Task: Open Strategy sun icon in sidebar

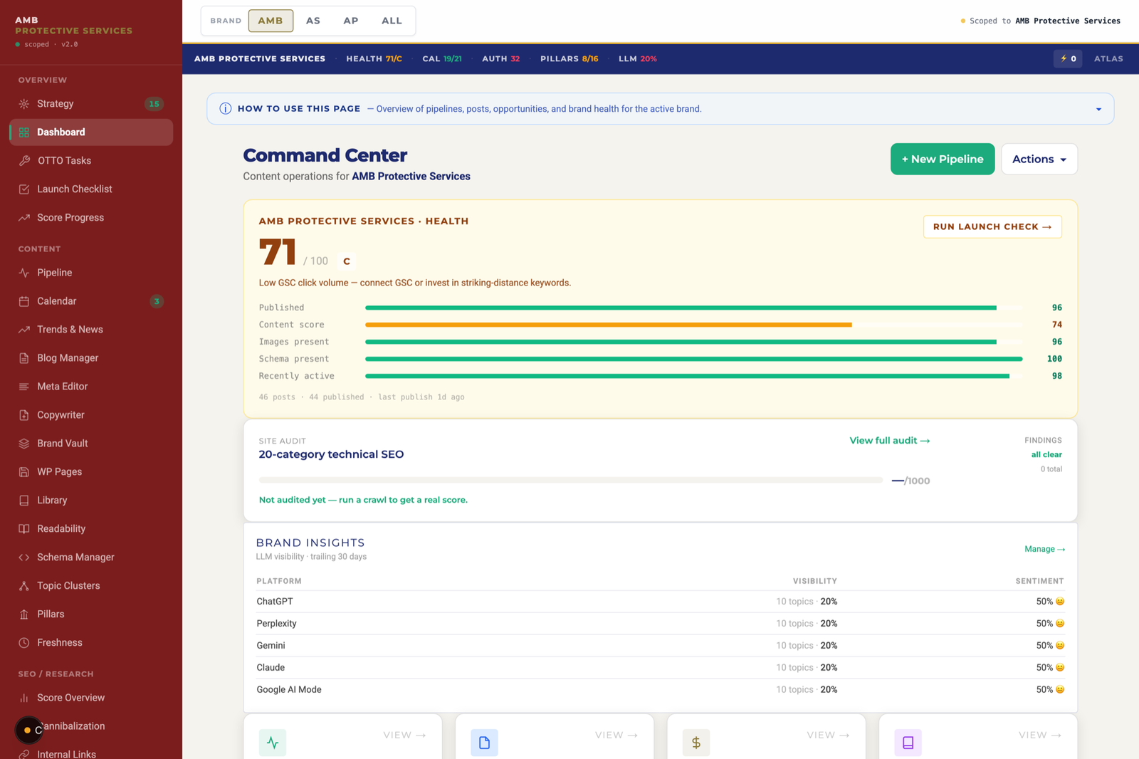Action: point(23,104)
